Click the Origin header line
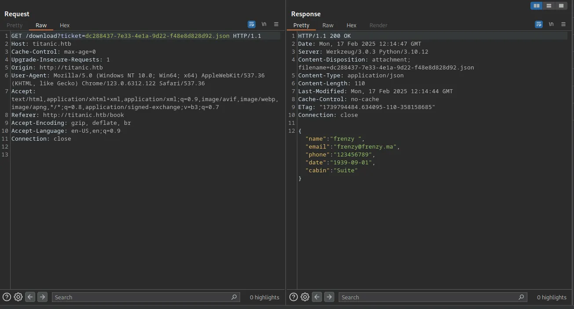 click(57, 67)
